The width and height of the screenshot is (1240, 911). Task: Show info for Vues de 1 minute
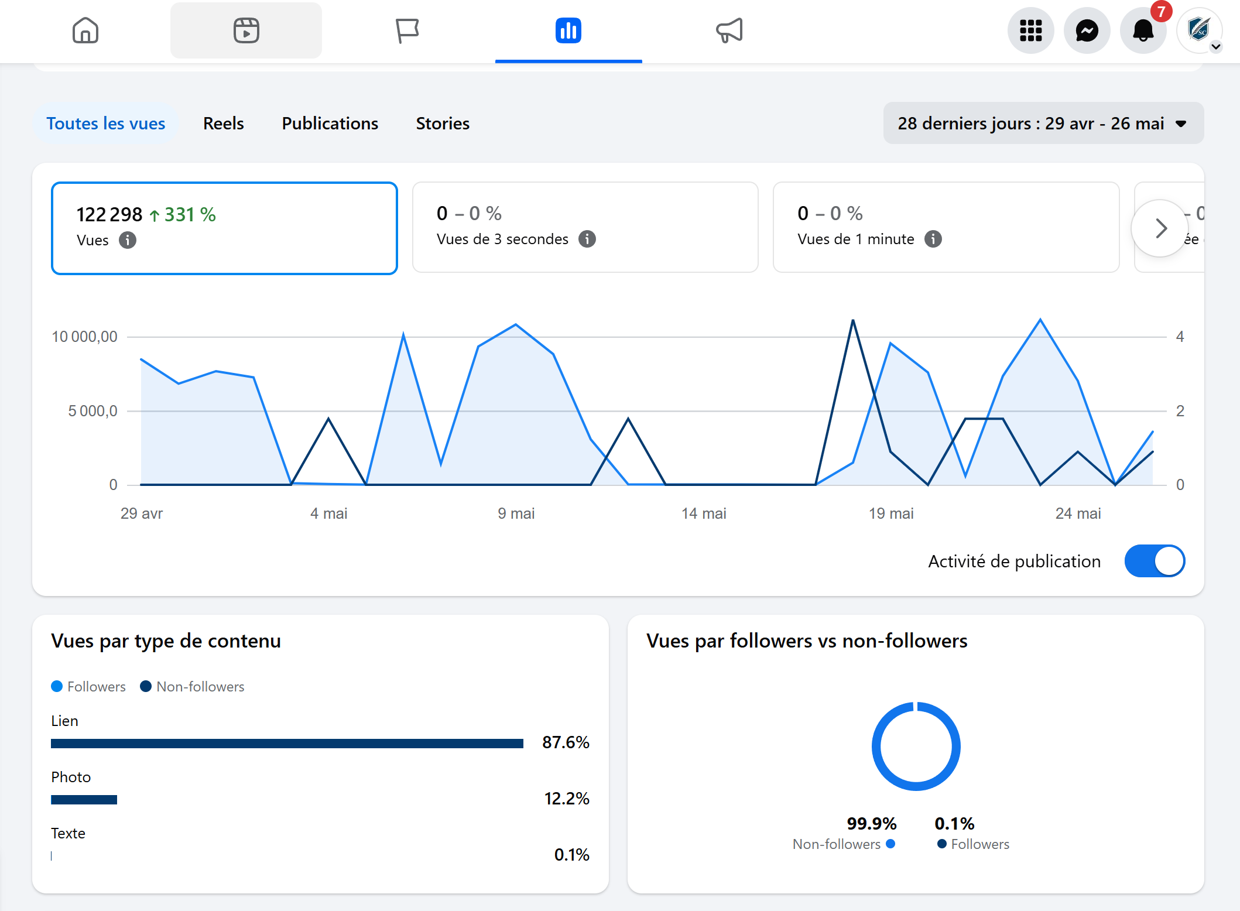pyautogui.click(x=933, y=239)
